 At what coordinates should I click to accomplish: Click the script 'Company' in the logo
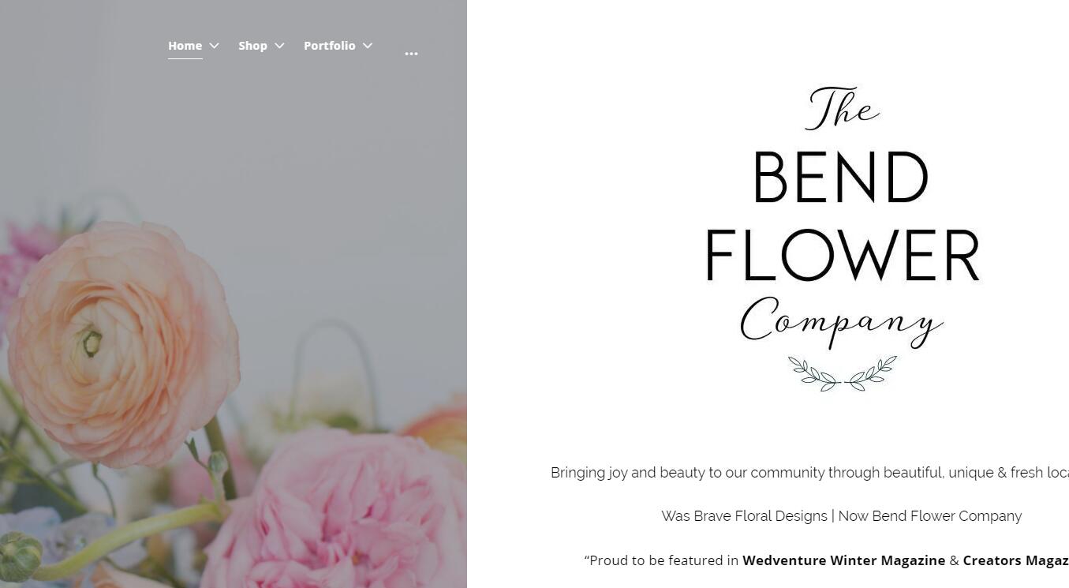pos(841,322)
